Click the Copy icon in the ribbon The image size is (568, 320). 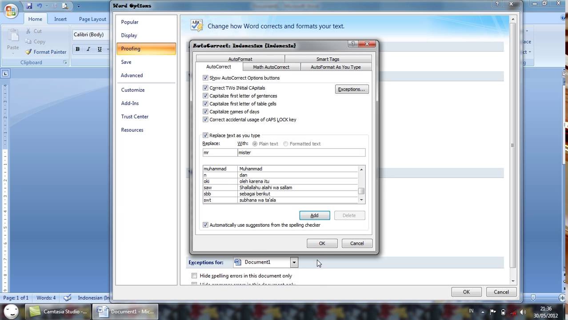click(29, 41)
